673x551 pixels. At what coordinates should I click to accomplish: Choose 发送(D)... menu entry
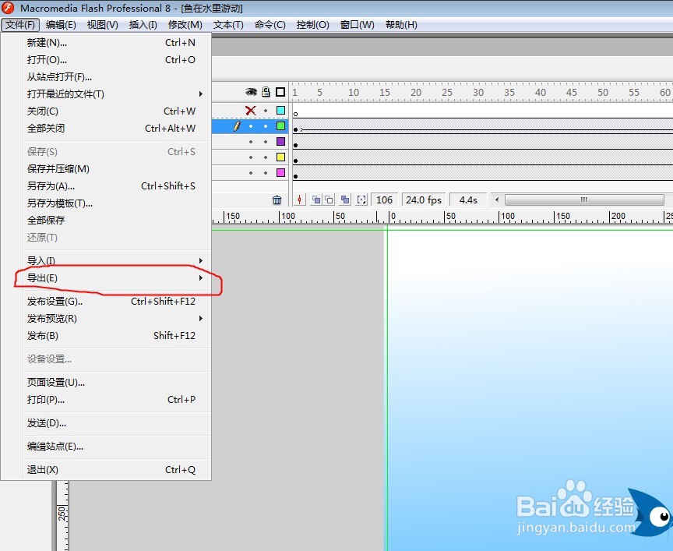[x=116, y=423]
